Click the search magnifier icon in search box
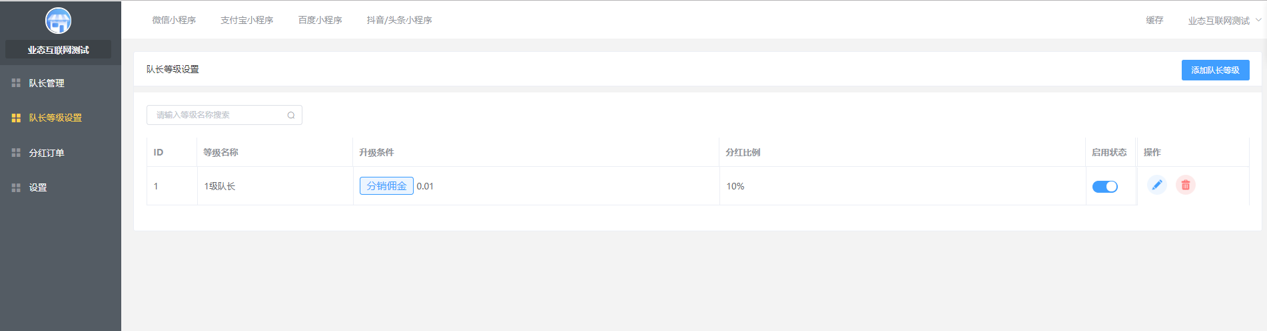This screenshot has width=1267, height=331. [291, 115]
